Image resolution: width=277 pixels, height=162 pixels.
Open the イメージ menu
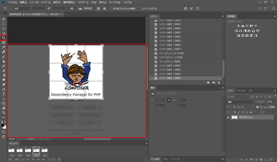coord(34,2)
